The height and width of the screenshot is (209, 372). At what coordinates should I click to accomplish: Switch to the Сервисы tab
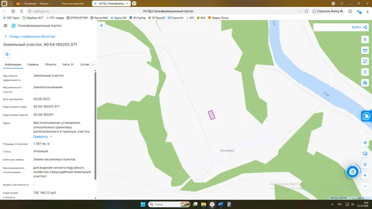(33, 64)
